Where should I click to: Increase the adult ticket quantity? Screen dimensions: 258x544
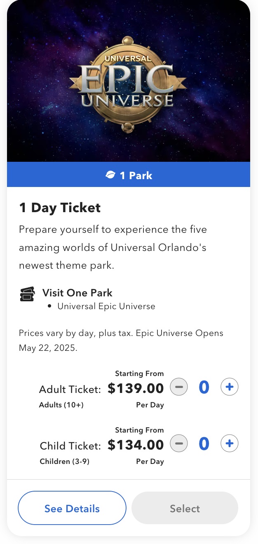230,387
